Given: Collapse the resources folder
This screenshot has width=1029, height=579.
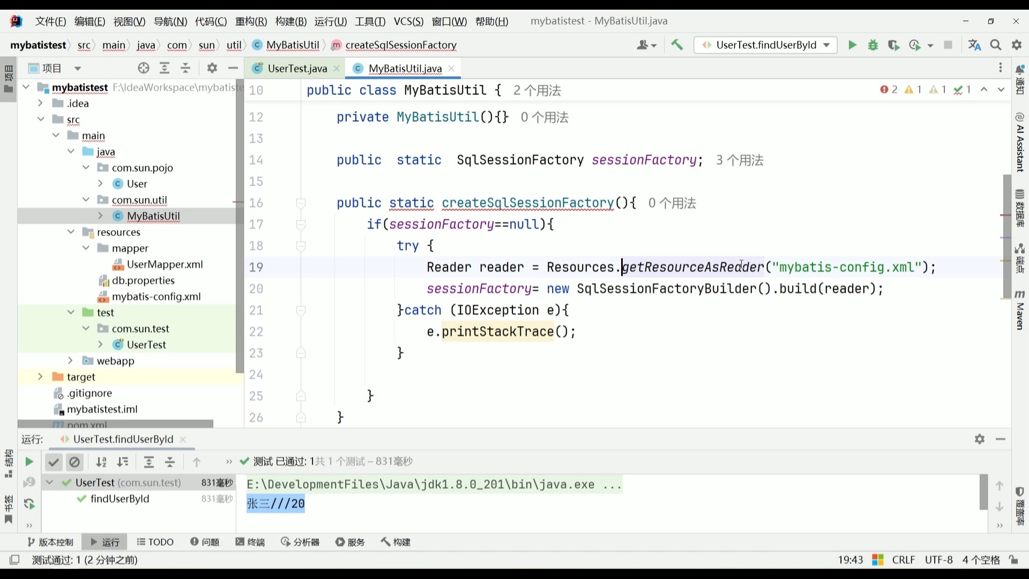Looking at the screenshot, I should point(70,232).
